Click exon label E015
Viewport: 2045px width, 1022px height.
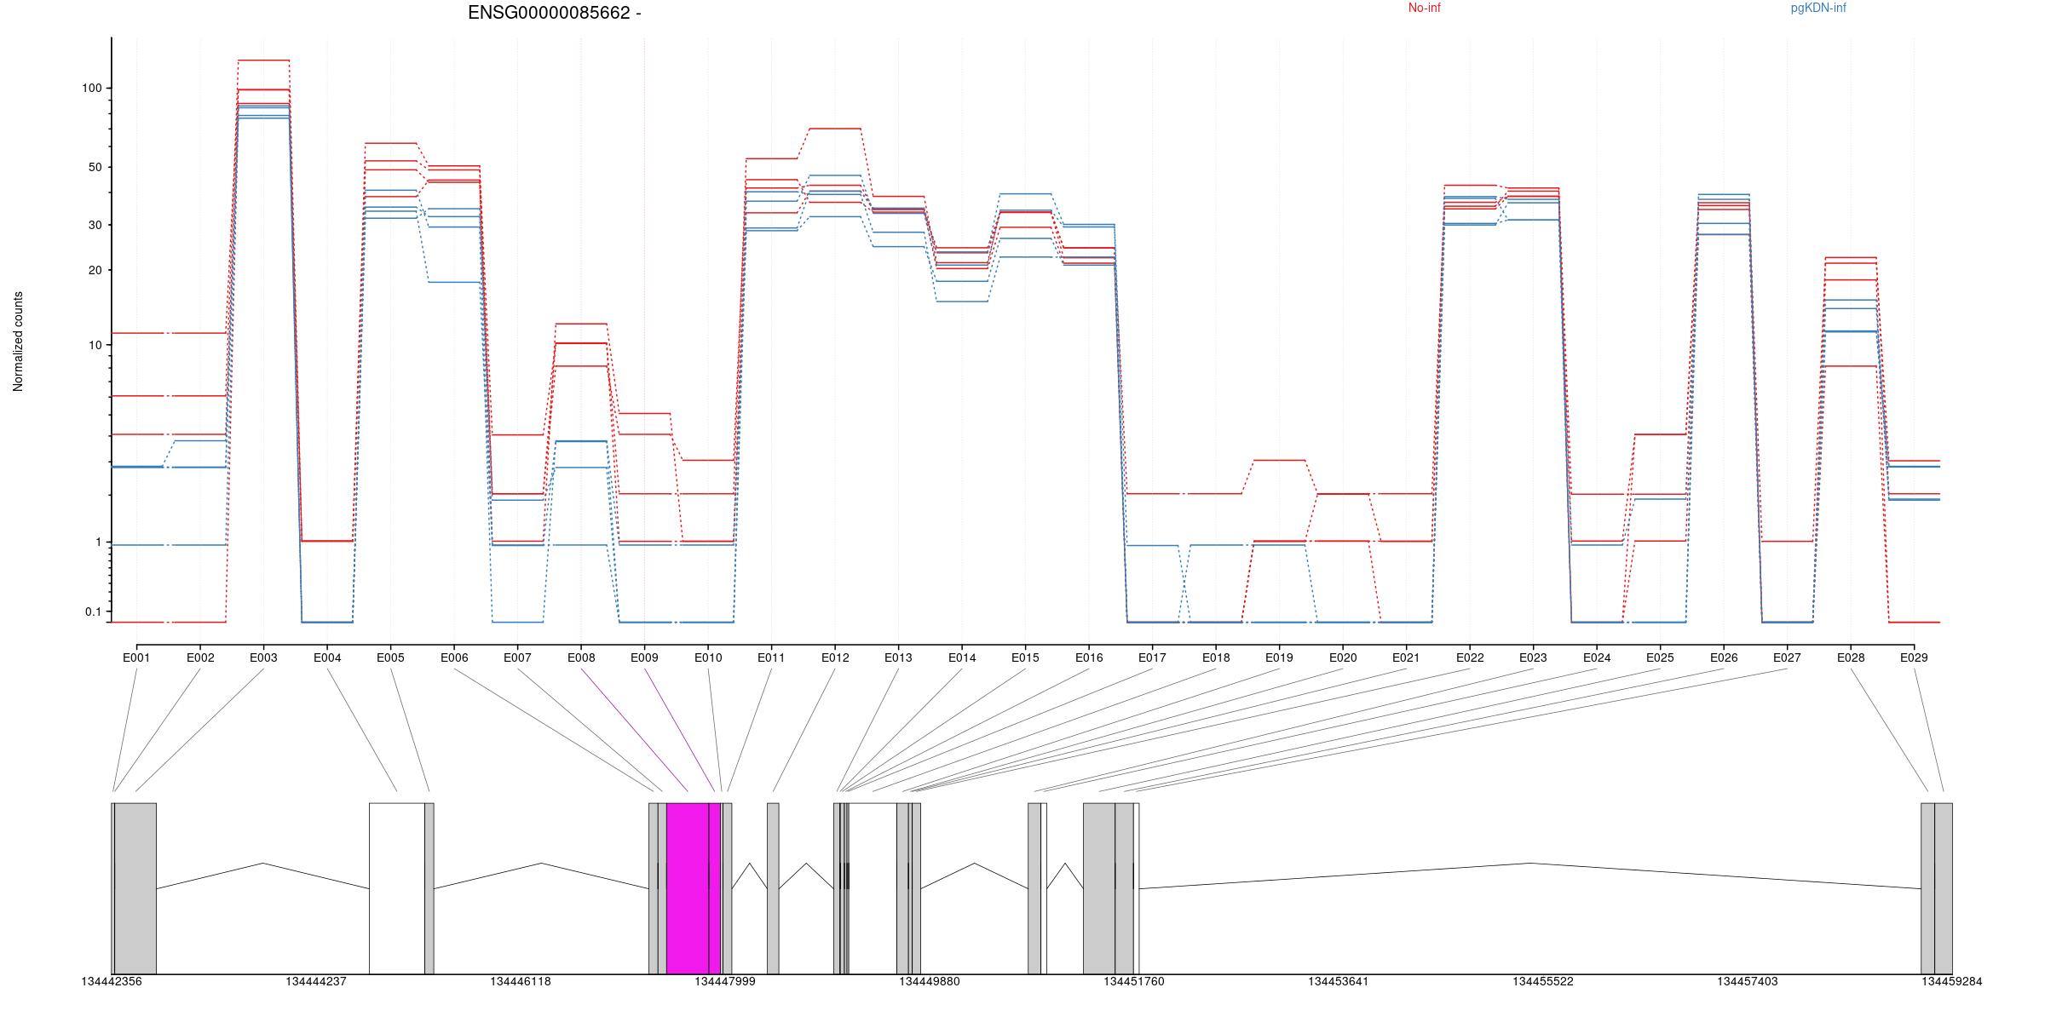(x=1025, y=657)
